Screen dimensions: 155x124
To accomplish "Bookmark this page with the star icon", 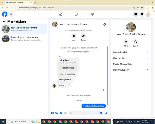I will tap(142, 8).
